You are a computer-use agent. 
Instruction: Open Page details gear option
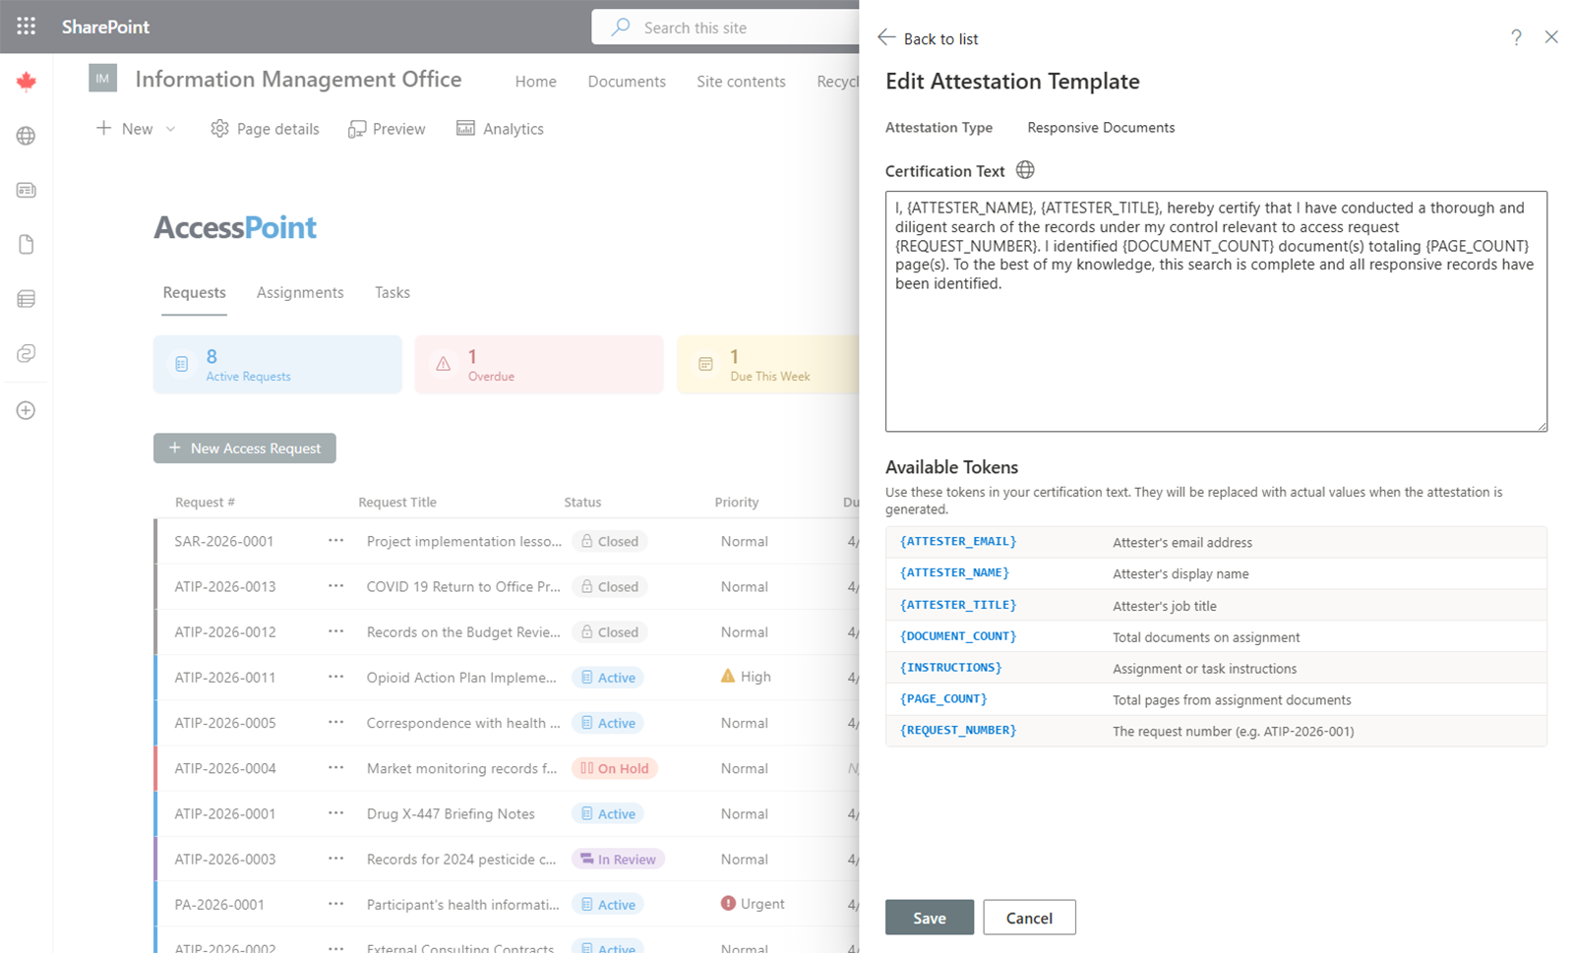pos(265,129)
